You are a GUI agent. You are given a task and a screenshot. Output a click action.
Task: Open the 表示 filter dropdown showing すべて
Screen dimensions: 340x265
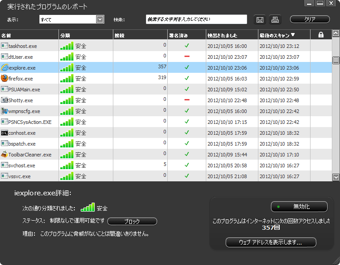click(x=72, y=19)
